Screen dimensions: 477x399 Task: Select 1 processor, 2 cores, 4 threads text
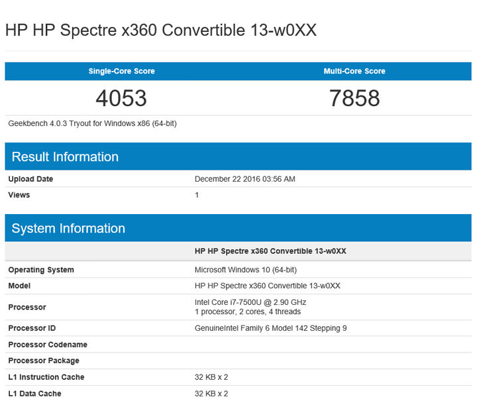(248, 312)
